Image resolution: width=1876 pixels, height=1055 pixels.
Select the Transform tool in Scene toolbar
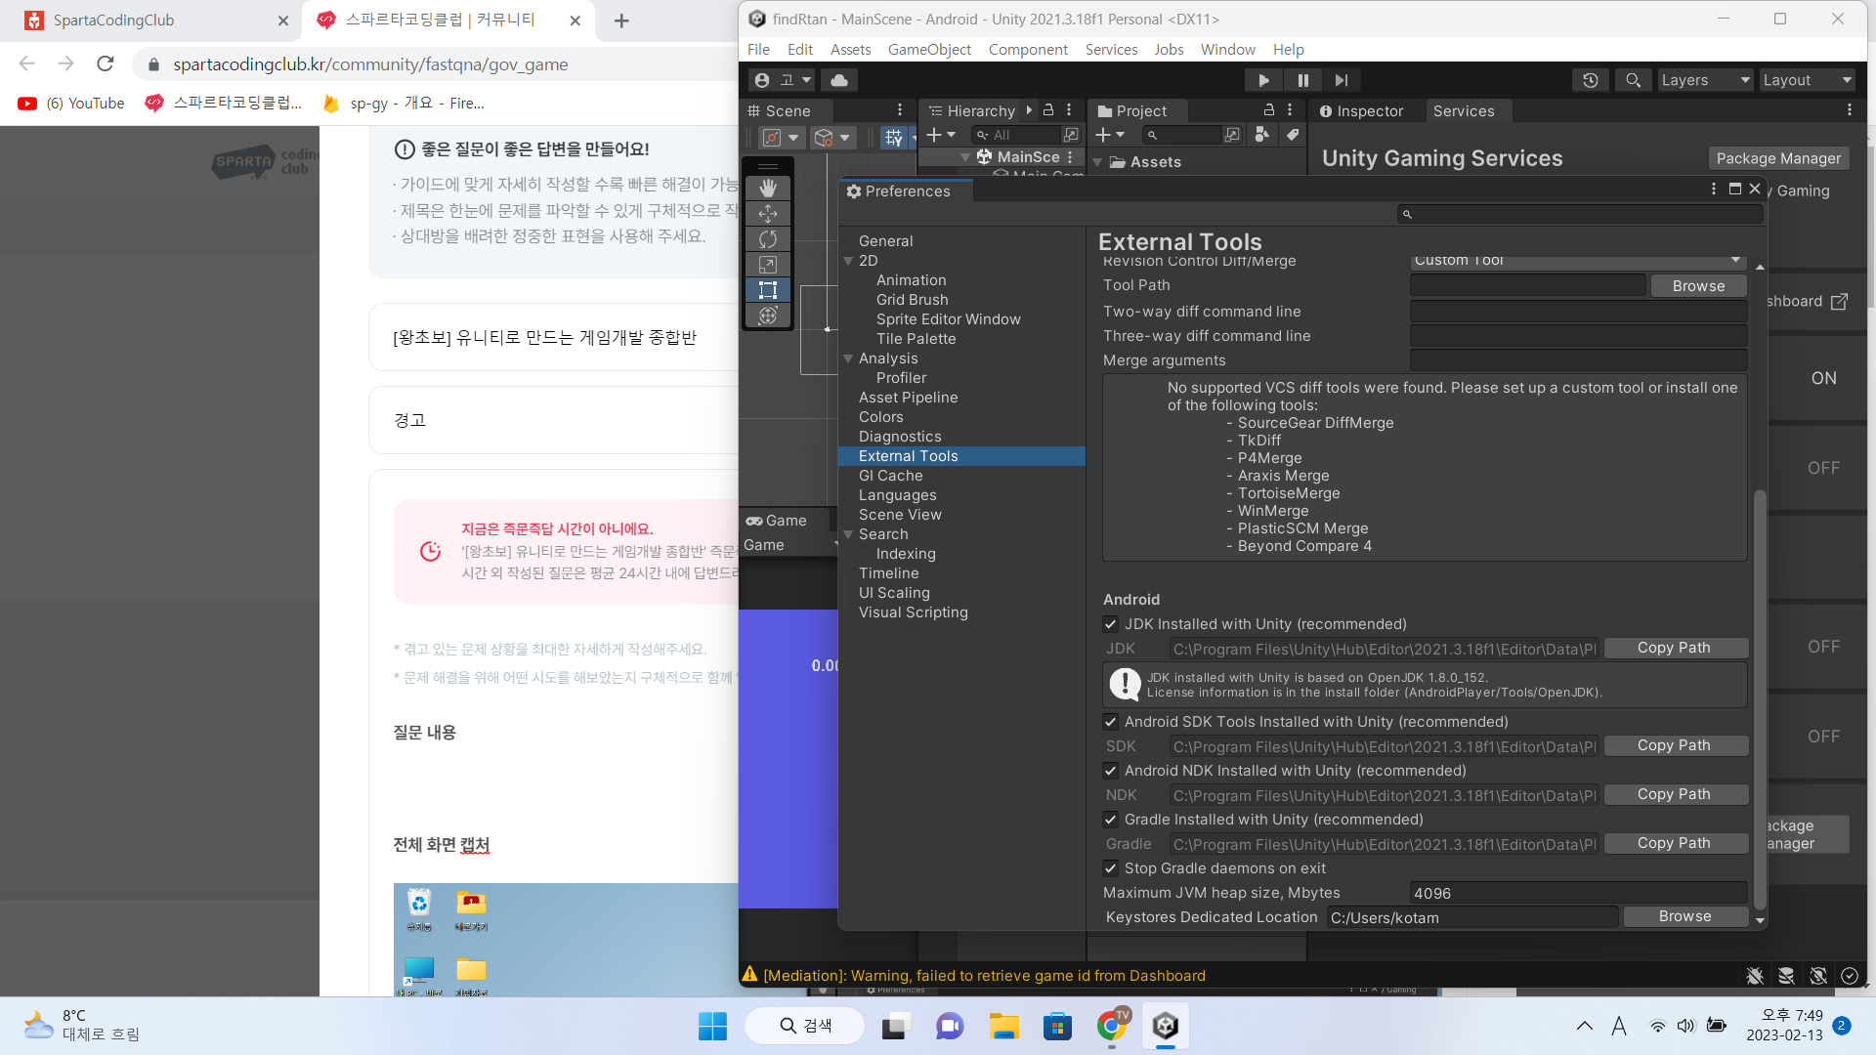tap(768, 315)
